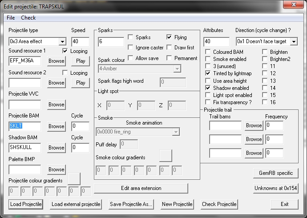Viewport: 307px width, 218px height.
Task: Browse for Sound resource 1
Action: click(57, 61)
